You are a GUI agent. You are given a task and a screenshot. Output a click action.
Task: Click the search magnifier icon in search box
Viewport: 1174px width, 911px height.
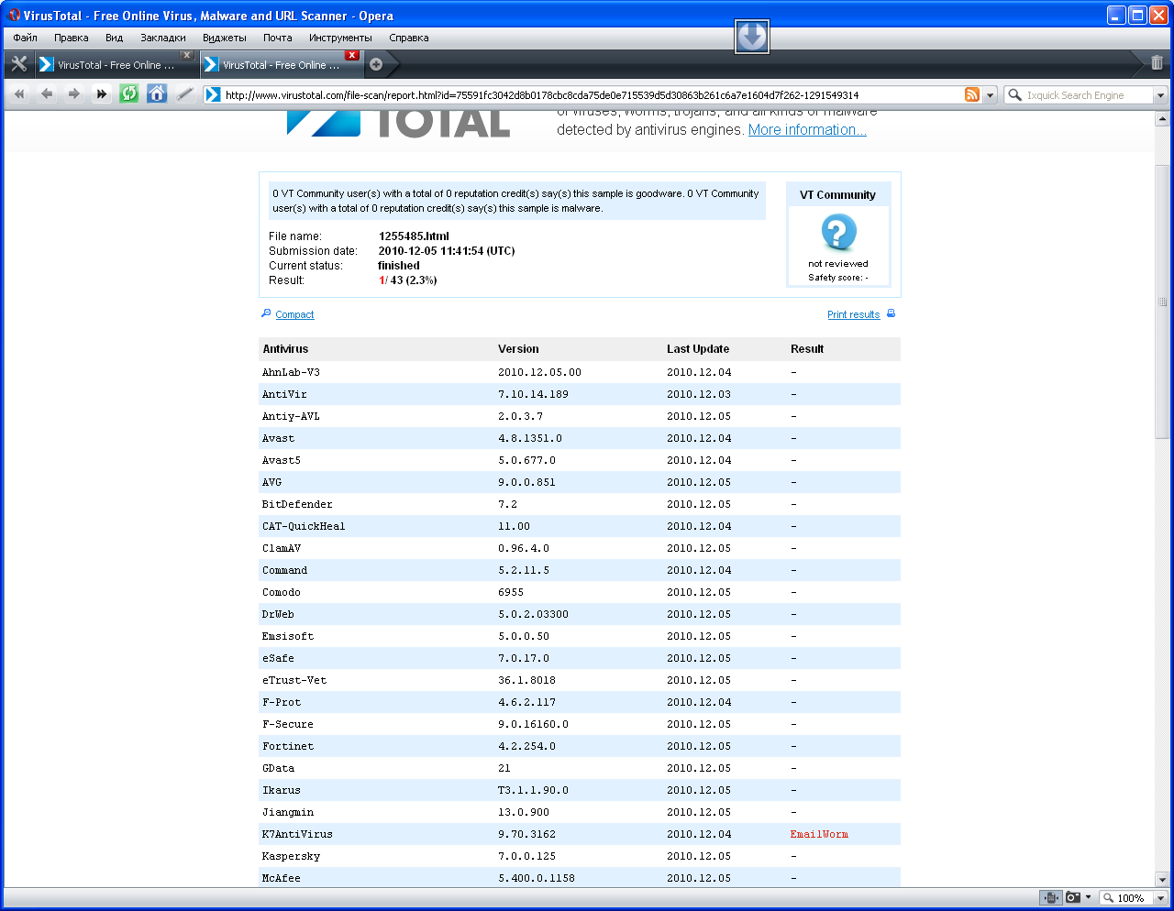tap(1014, 94)
